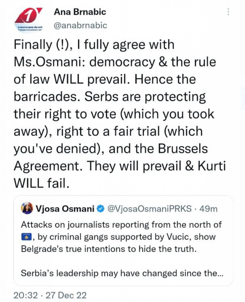Open Vjosa Osmani's name in the quoted tweet

[65, 209]
